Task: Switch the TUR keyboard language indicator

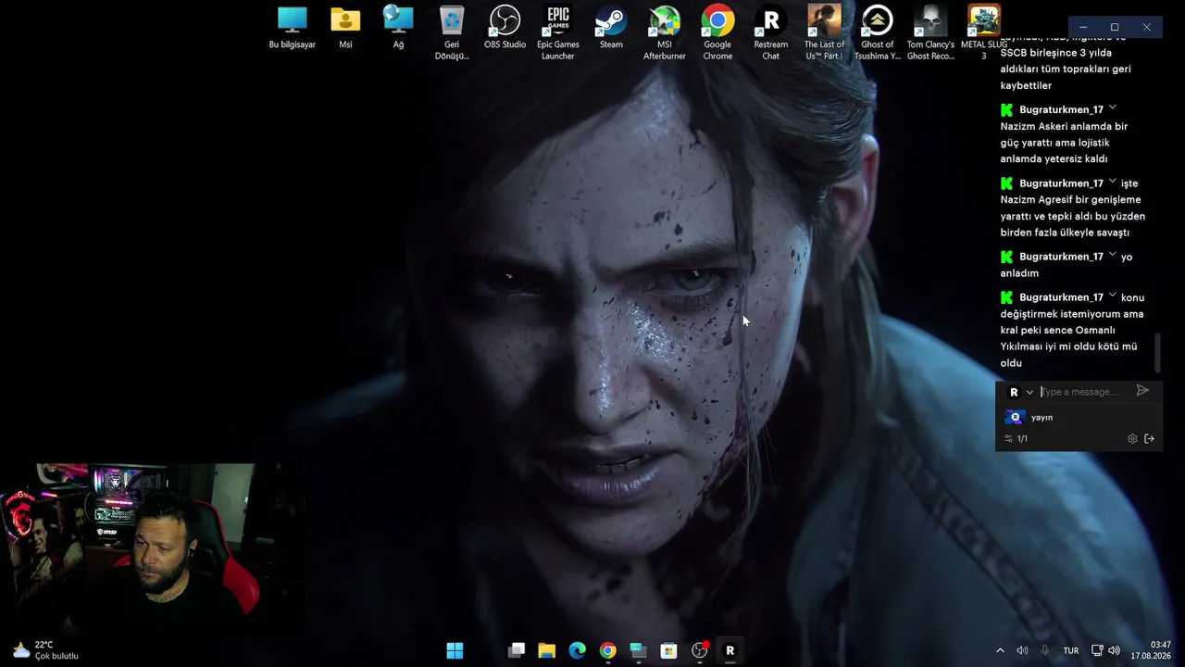Action: 1071,650
